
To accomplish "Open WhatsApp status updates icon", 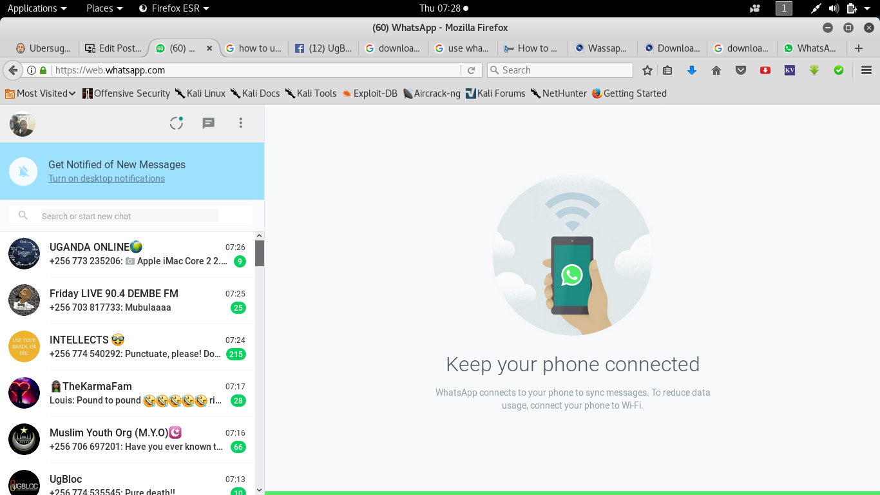I will click(x=177, y=123).
